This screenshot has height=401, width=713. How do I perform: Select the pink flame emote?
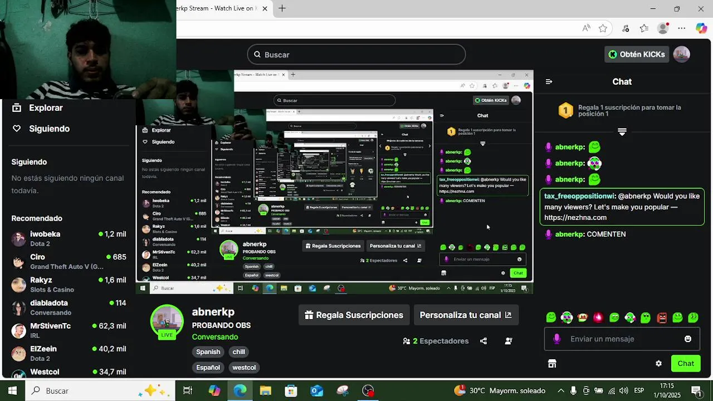pyautogui.click(x=598, y=317)
